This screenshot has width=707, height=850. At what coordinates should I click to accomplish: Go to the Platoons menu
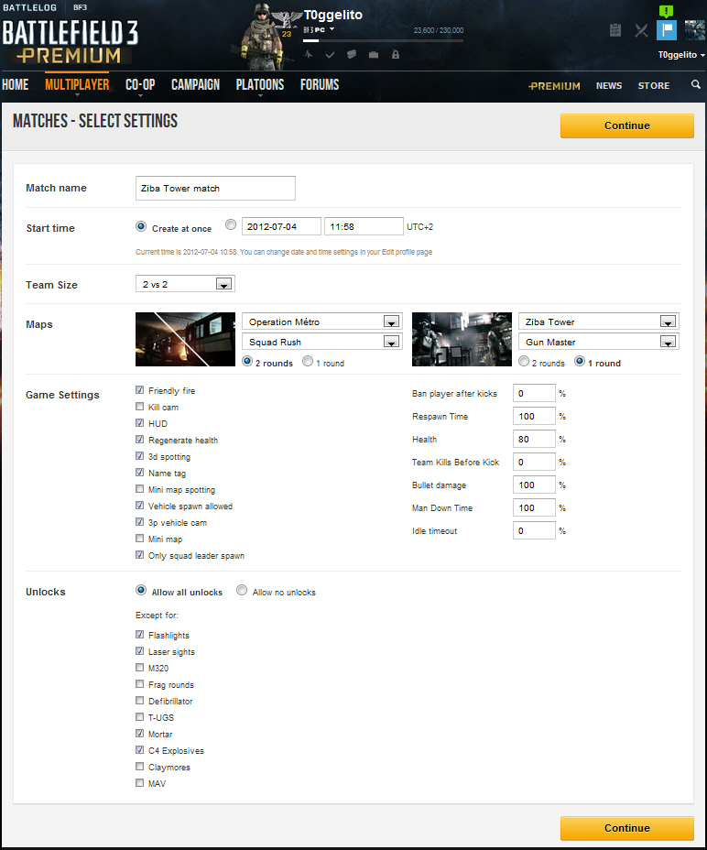(260, 85)
